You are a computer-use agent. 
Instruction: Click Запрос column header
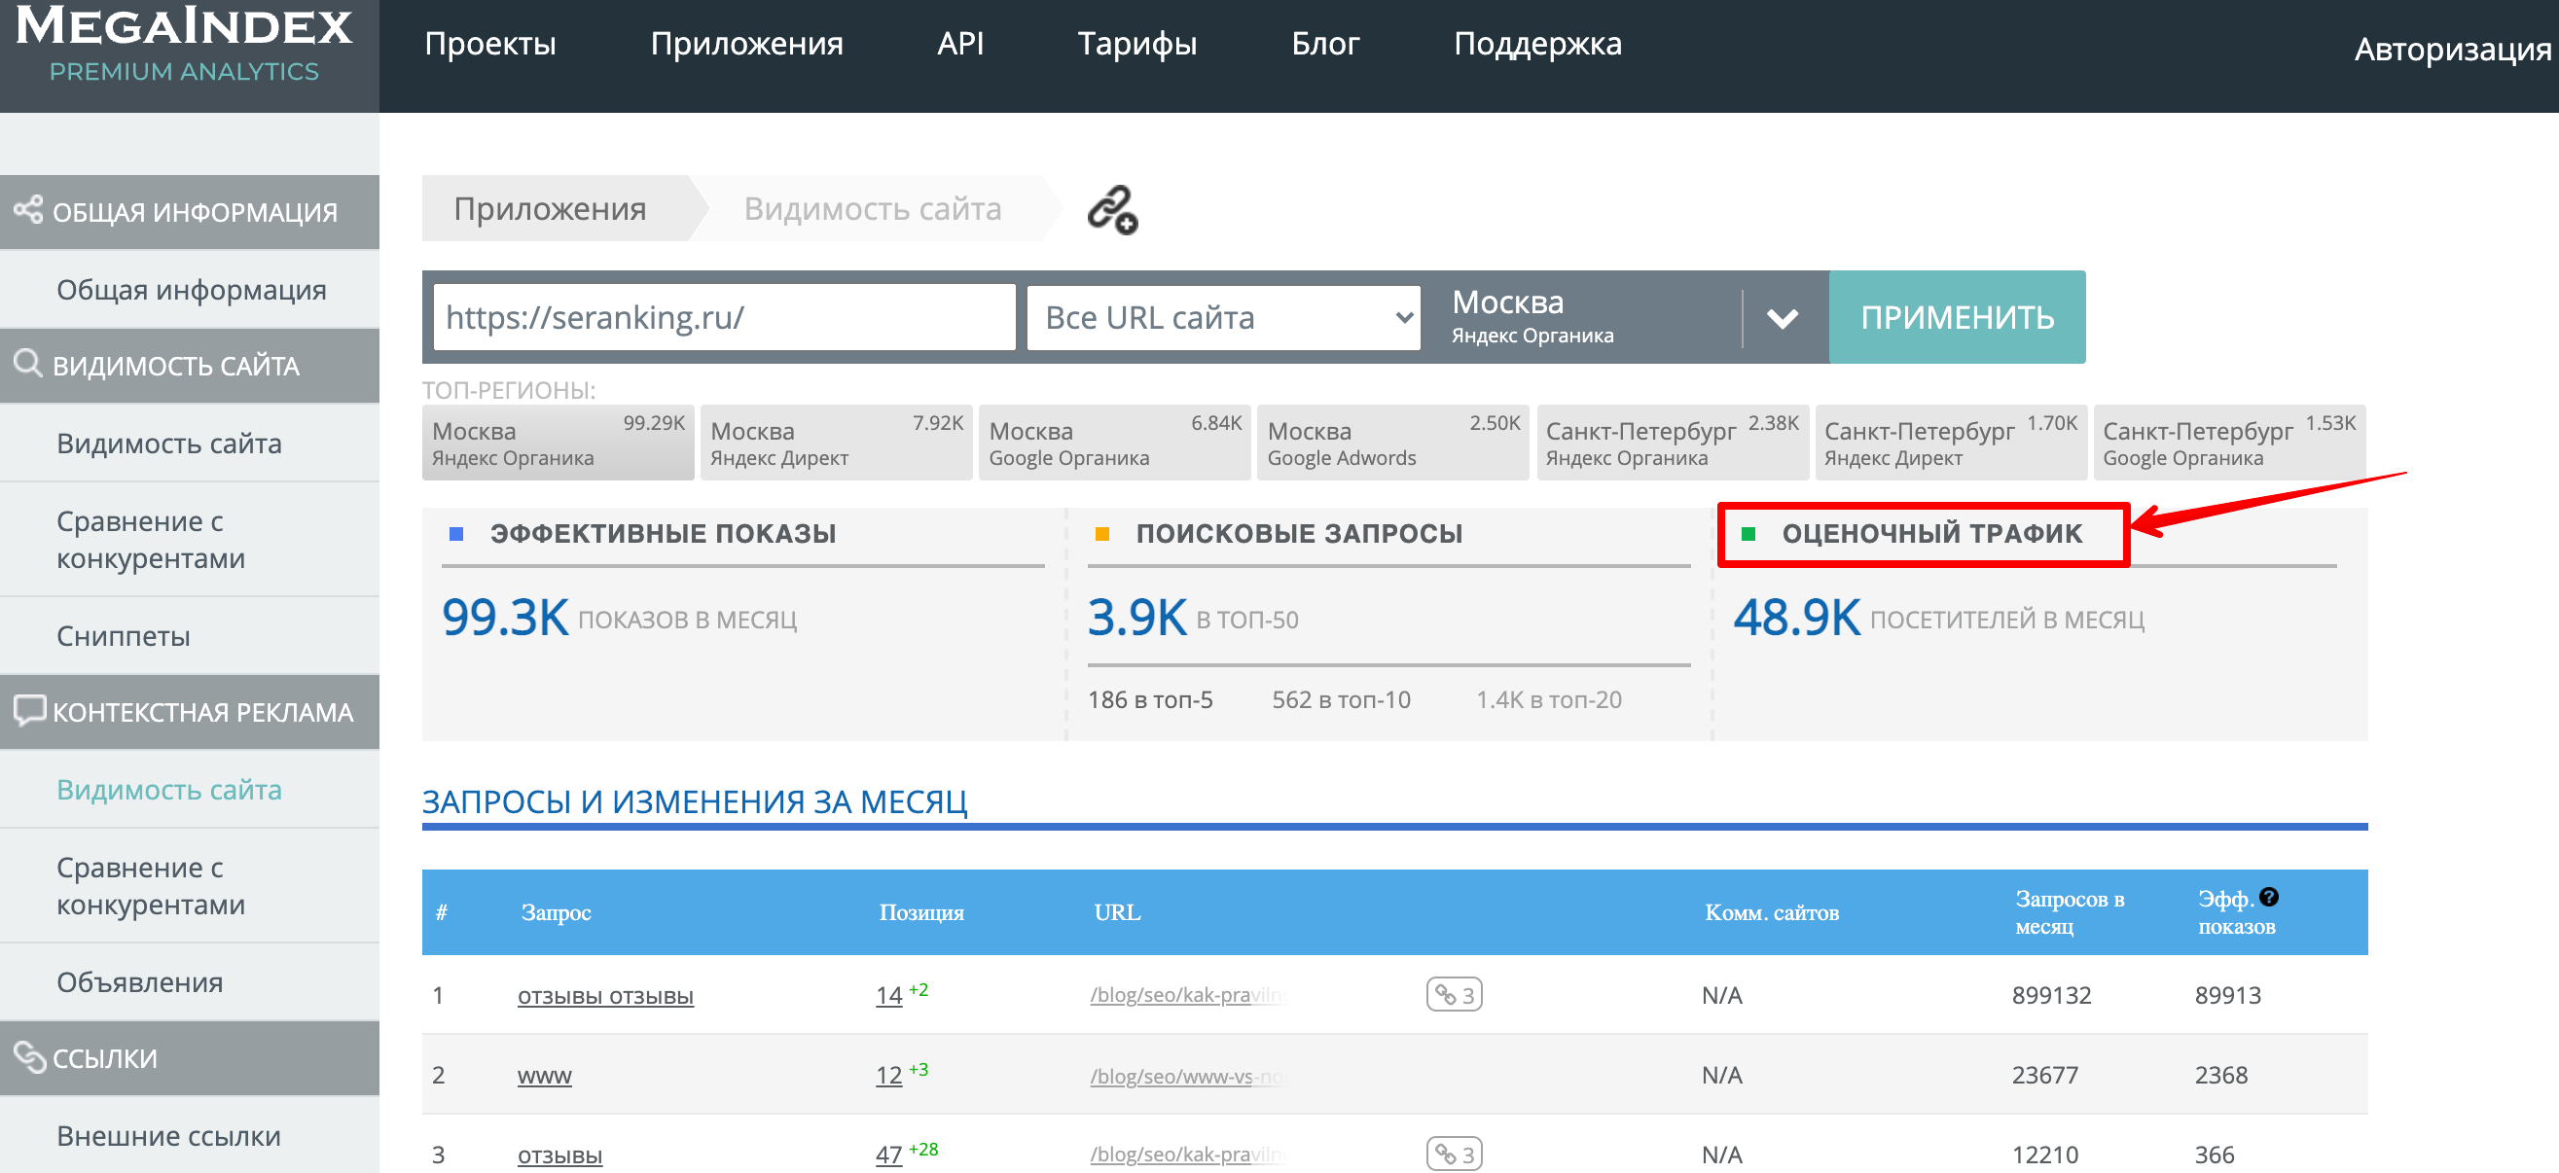(557, 912)
